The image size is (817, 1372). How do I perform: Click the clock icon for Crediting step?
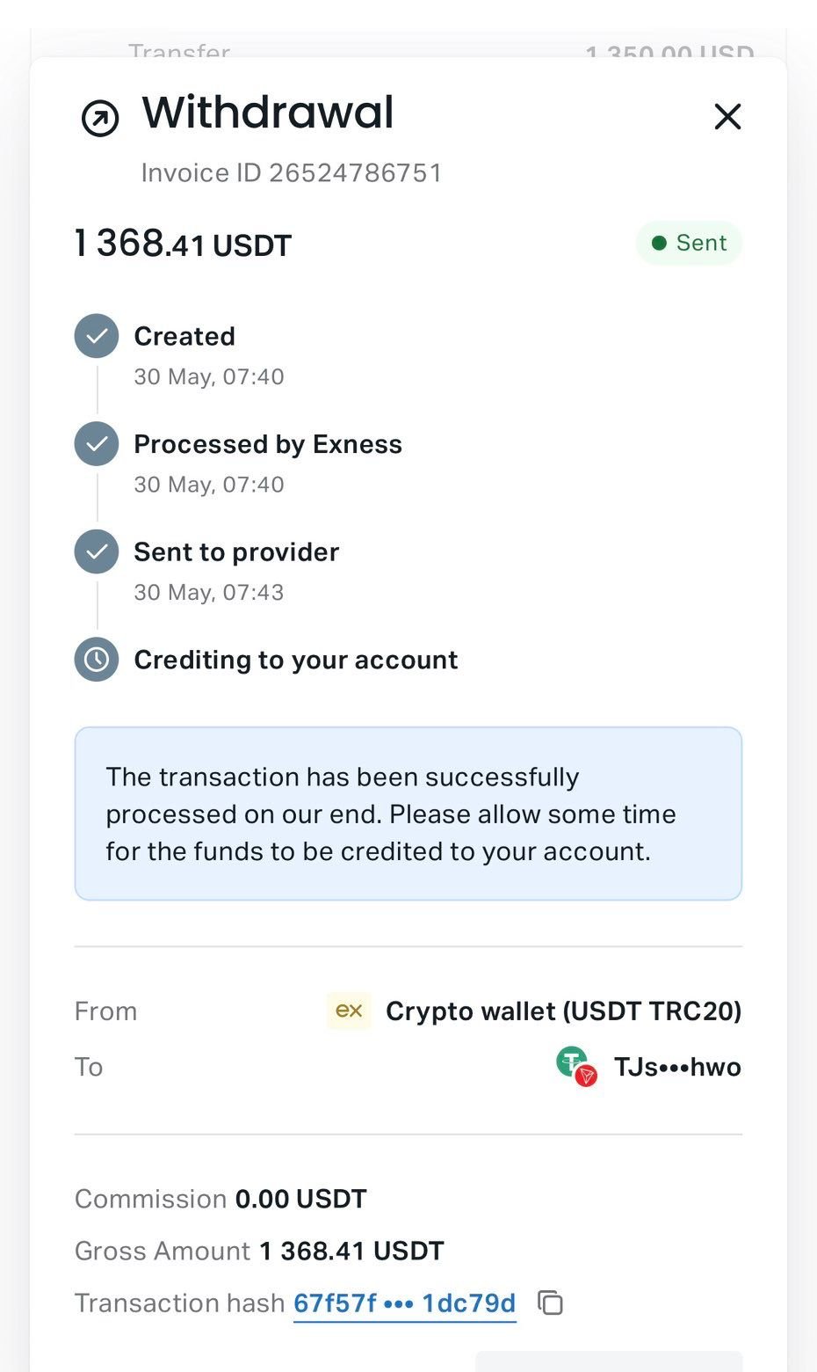(97, 660)
